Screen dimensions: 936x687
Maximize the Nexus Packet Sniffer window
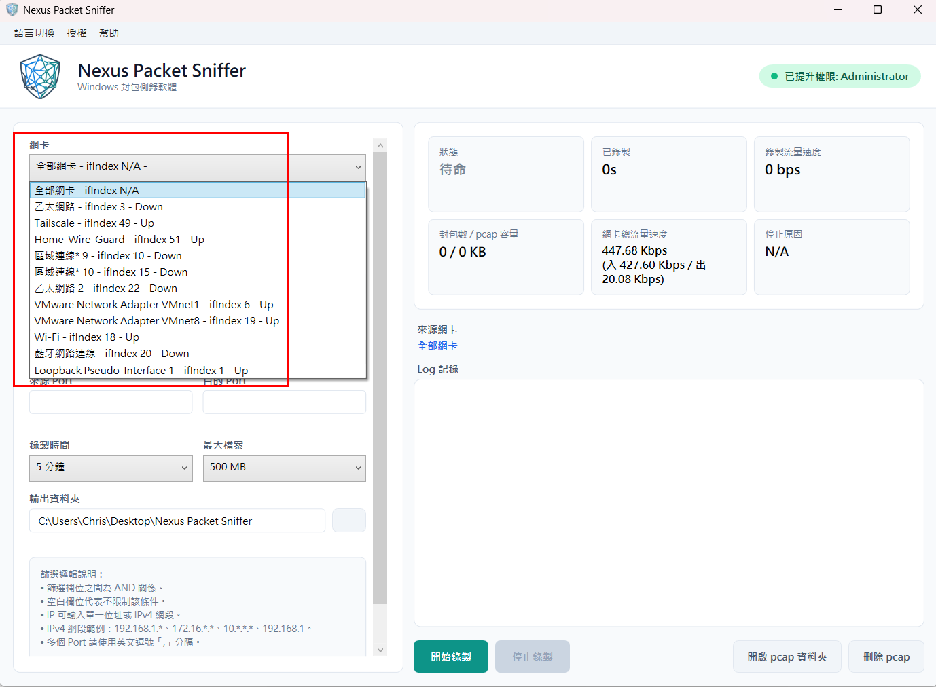tap(878, 10)
